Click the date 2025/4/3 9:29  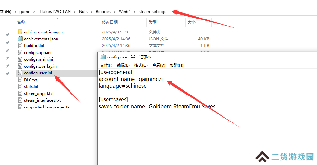(x=115, y=32)
